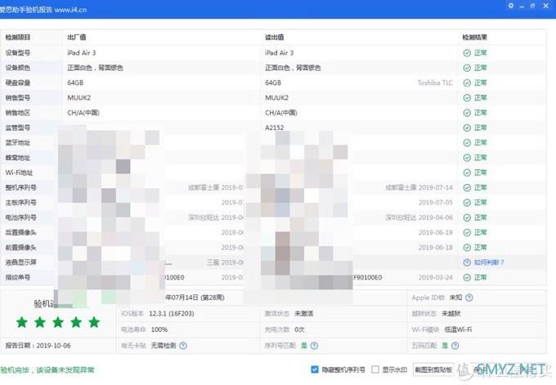This screenshot has width=556, height=385.
Task: Click the green check icon for 监管型号 row
Action: click(x=467, y=128)
